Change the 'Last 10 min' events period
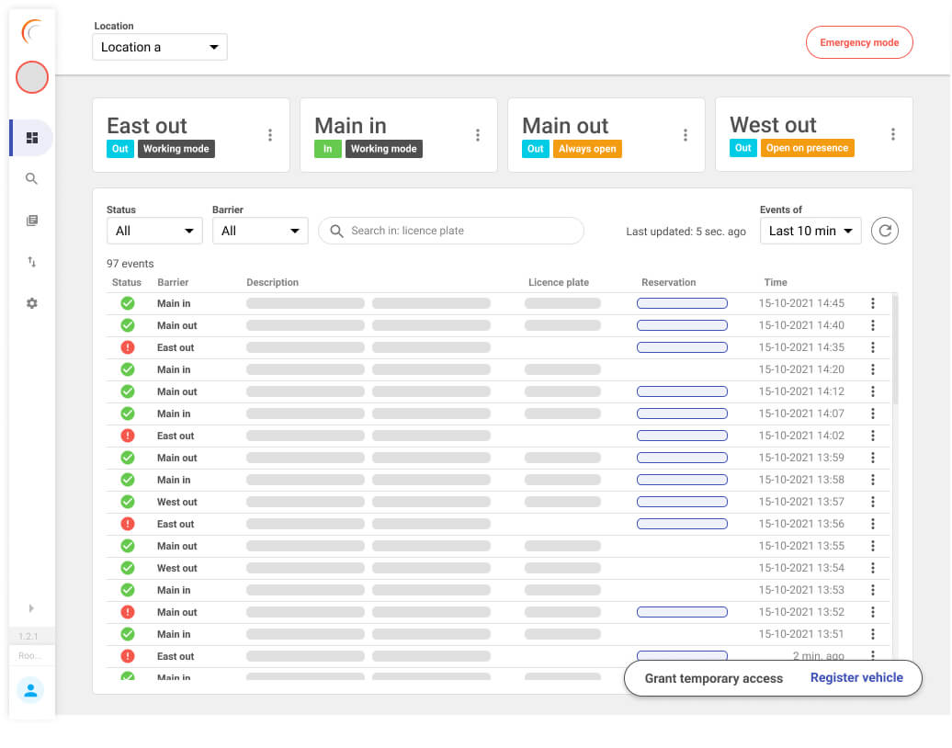The width and height of the screenshot is (952, 748). [810, 231]
